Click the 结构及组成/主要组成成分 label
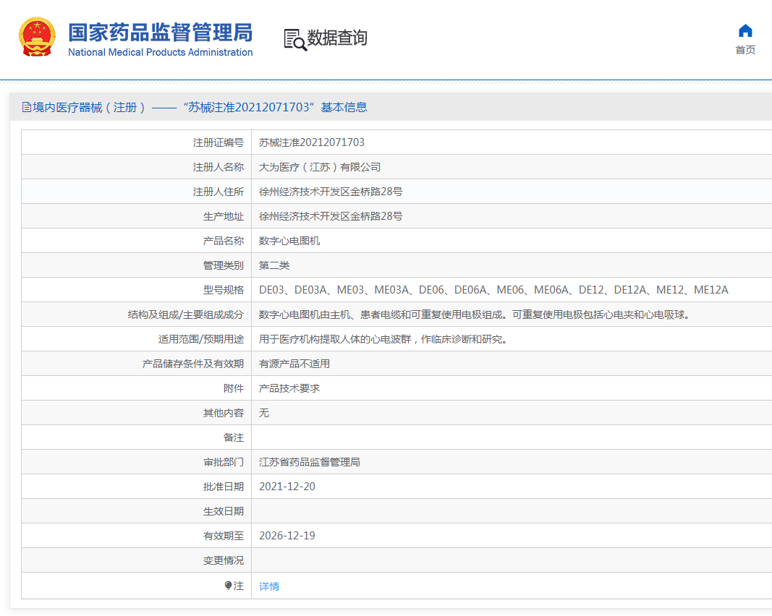Image resolution: width=772 pixels, height=616 pixels. [186, 315]
